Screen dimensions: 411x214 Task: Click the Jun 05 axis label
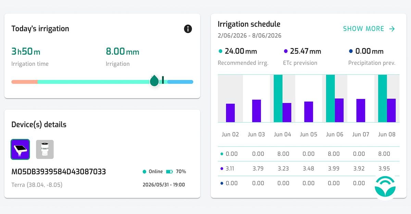(x=309, y=134)
